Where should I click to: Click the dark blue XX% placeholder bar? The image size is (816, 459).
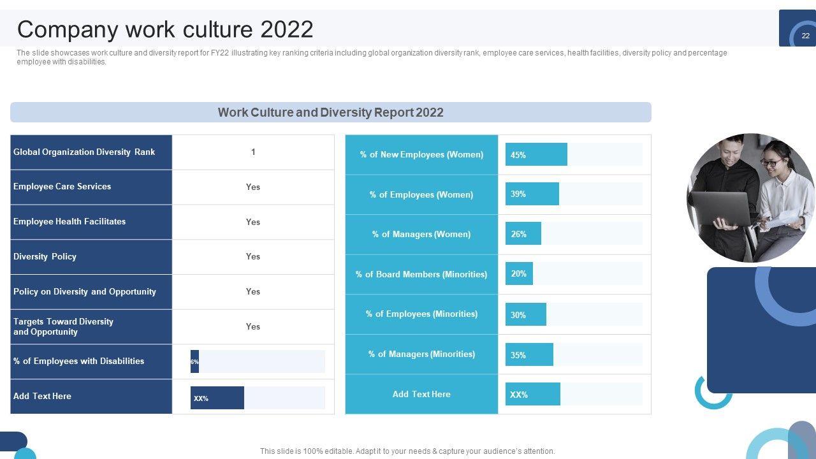217,398
